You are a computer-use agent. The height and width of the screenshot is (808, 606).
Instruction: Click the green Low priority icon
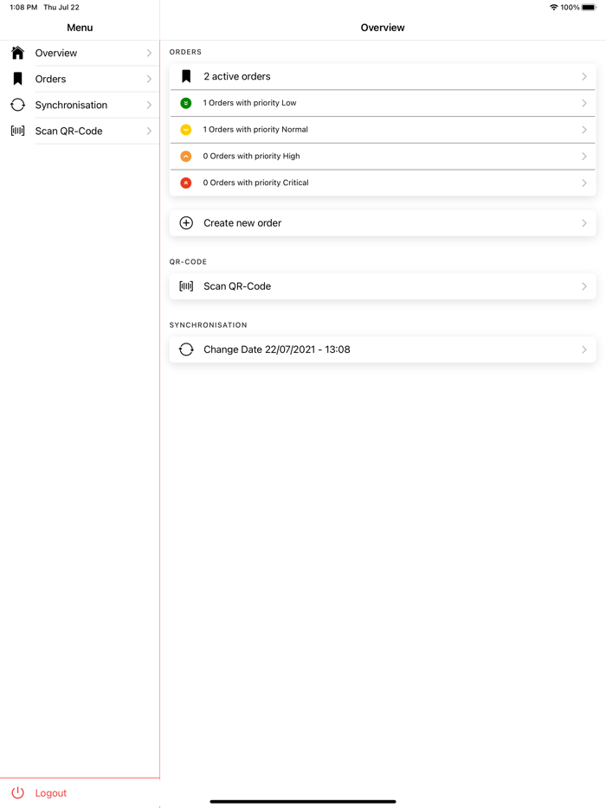point(186,103)
